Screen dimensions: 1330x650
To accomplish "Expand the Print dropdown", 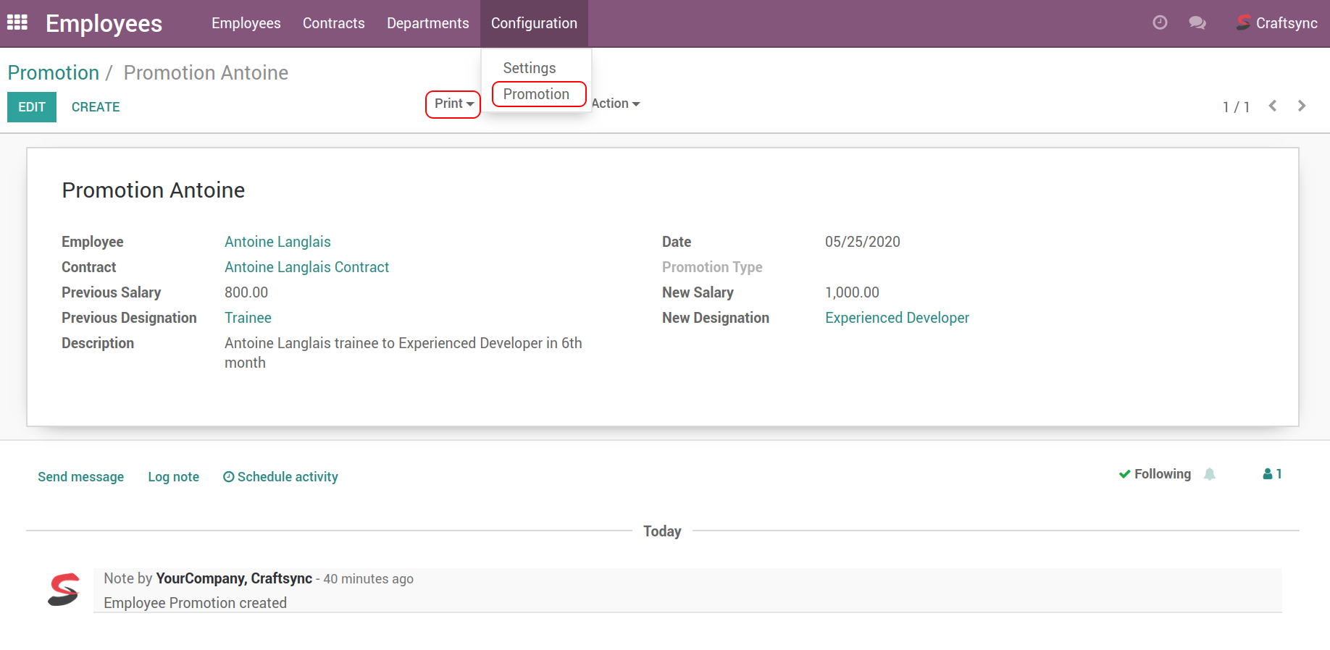I will point(453,104).
